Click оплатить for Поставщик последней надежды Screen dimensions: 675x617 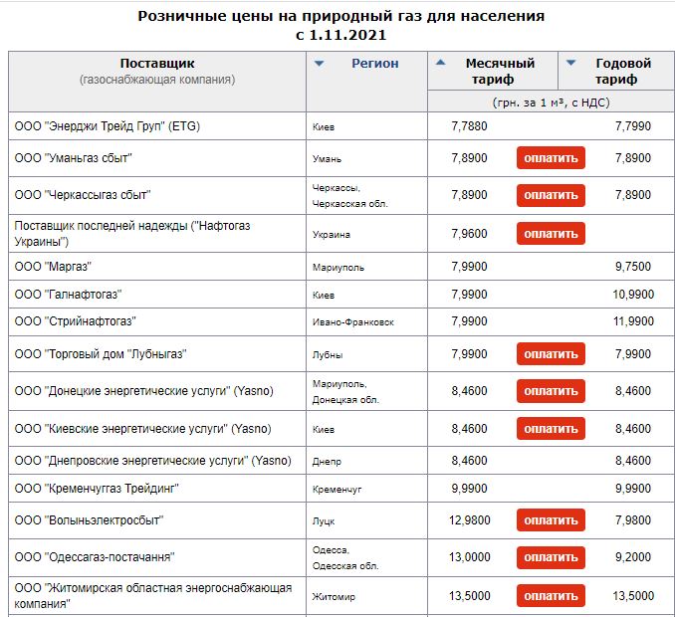pos(551,234)
